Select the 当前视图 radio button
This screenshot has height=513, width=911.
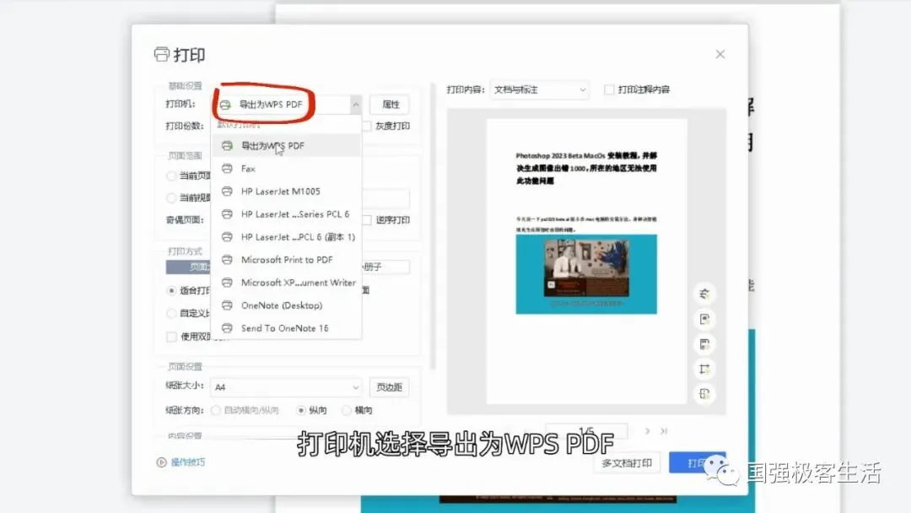point(171,197)
